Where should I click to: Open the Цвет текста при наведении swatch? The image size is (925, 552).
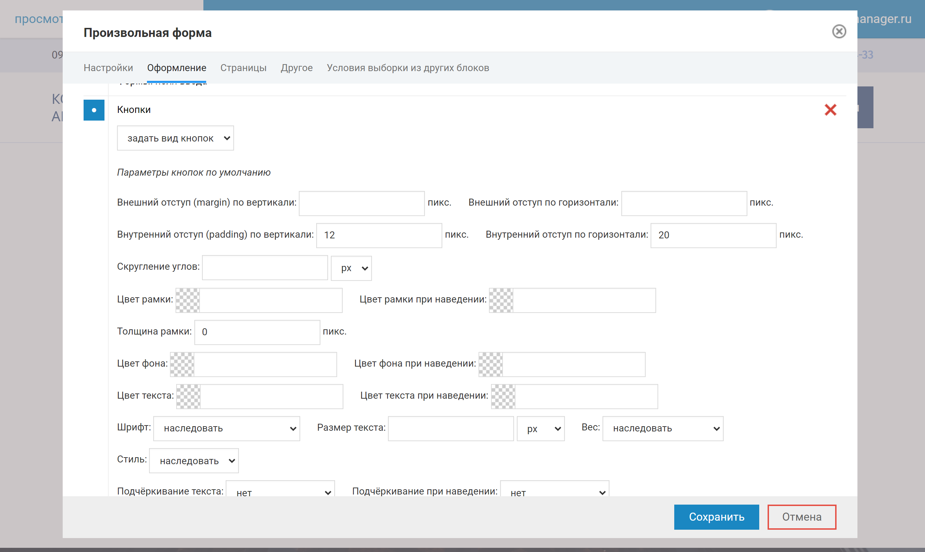[503, 397]
